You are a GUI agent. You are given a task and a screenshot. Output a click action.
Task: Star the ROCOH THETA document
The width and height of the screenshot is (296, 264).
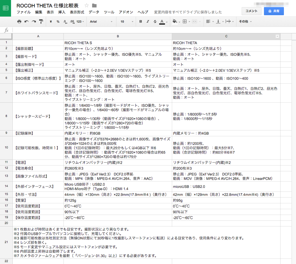point(87,5)
